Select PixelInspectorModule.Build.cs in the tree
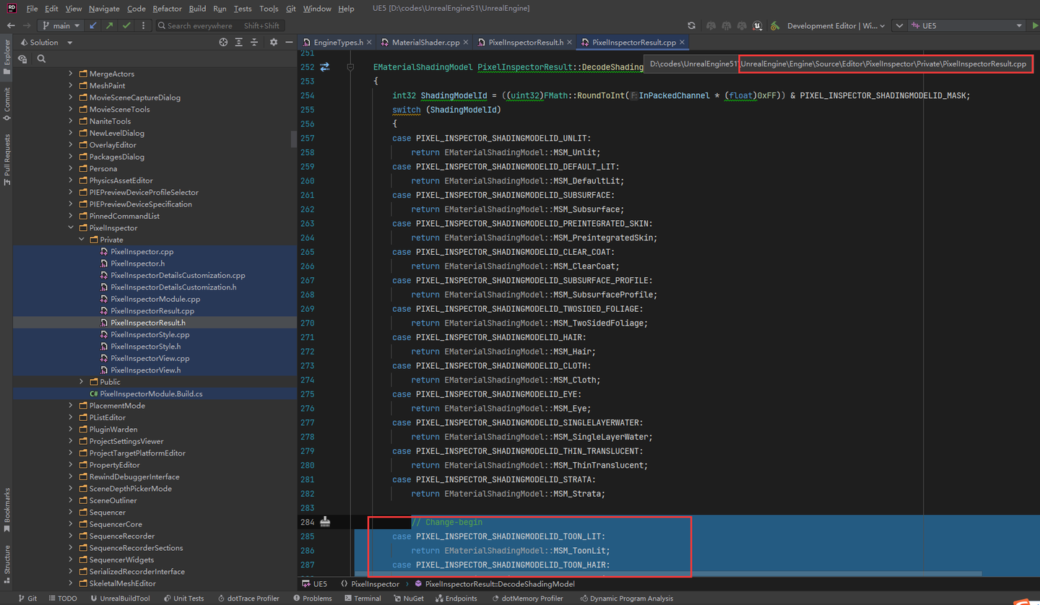The image size is (1040, 605). coord(160,393)
